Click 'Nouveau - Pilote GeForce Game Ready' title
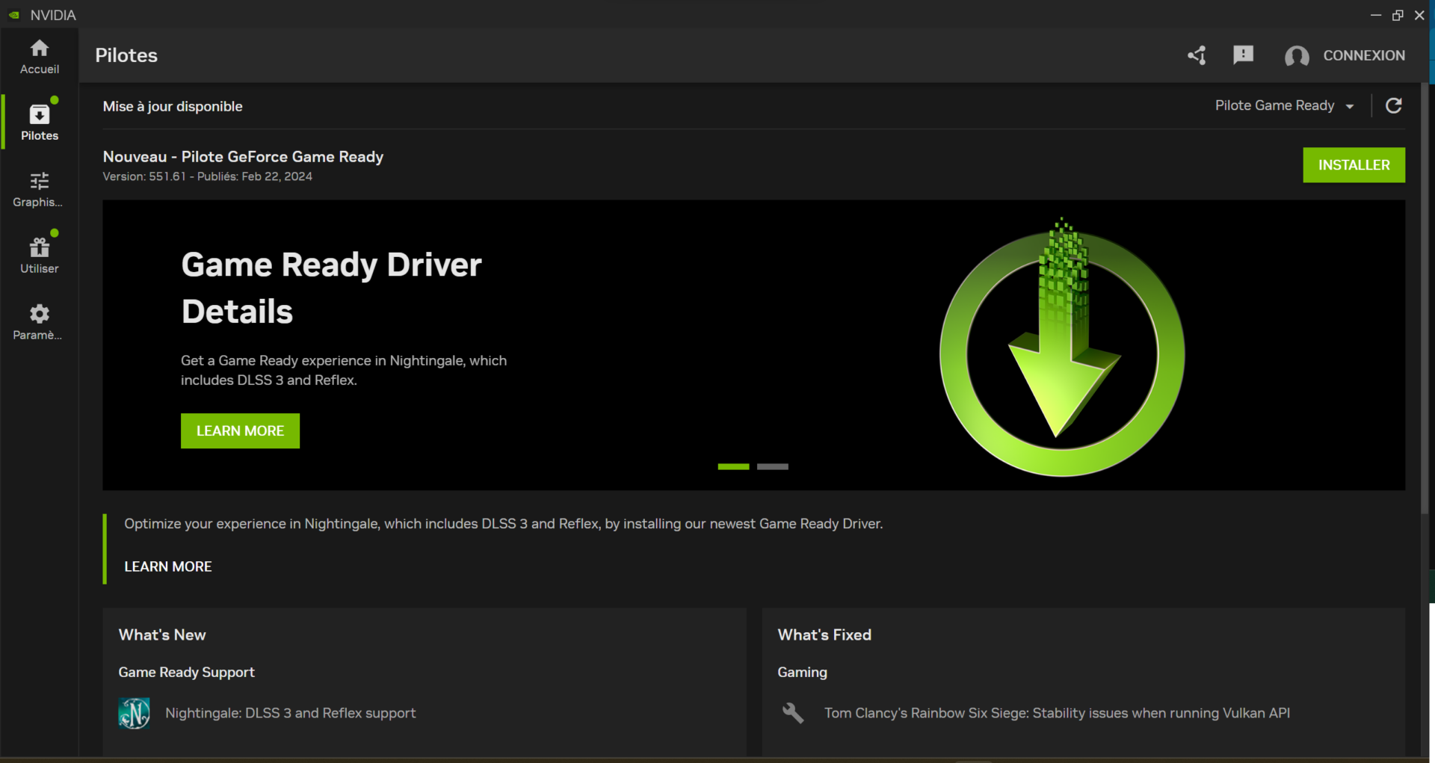 pos(243,156)
